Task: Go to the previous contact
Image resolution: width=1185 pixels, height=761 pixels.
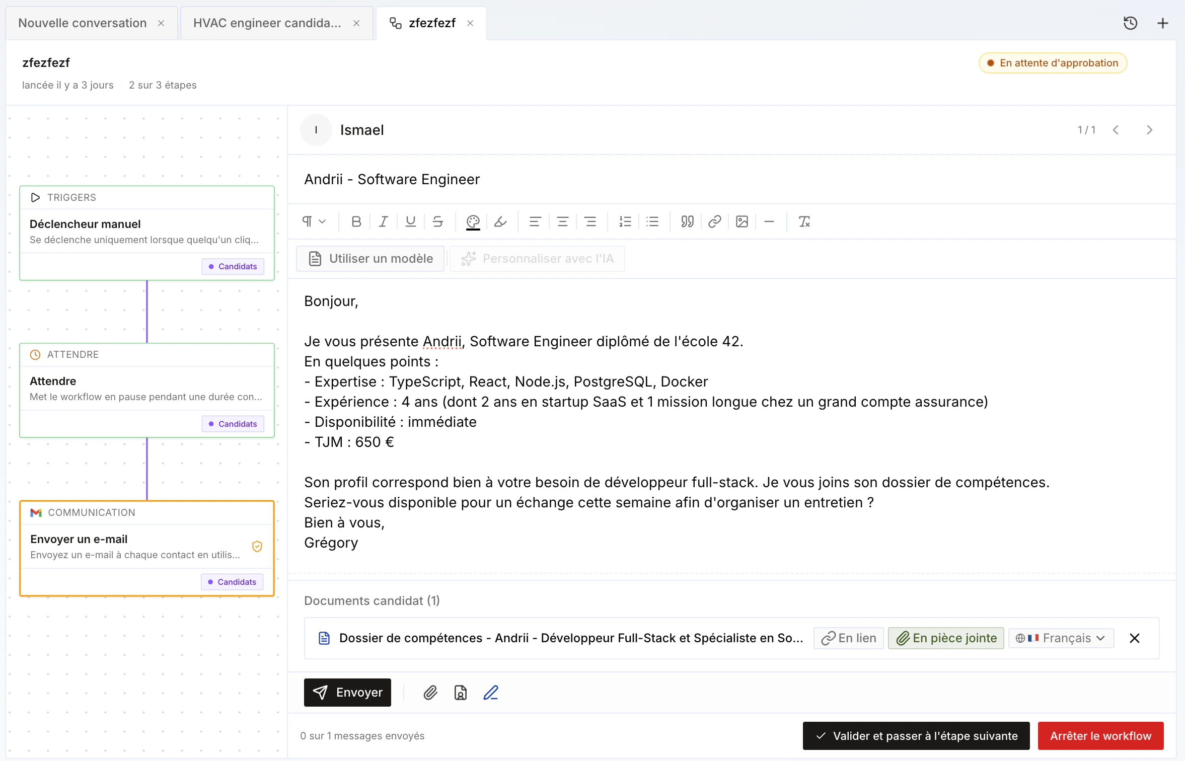Action: (x=1116, y=130)
